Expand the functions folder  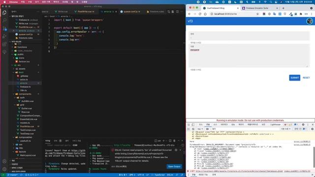click(x=20, y=47)
